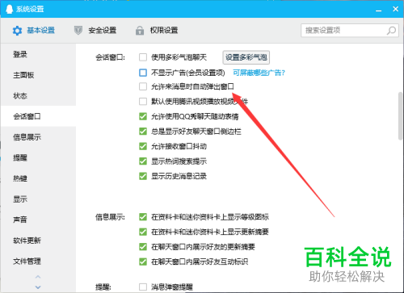
Task: Minimize the 系统设置 window
Action: coord(379,10)
